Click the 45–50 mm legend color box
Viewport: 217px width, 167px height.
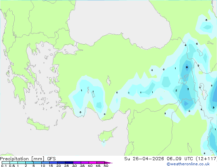point(101,163)
